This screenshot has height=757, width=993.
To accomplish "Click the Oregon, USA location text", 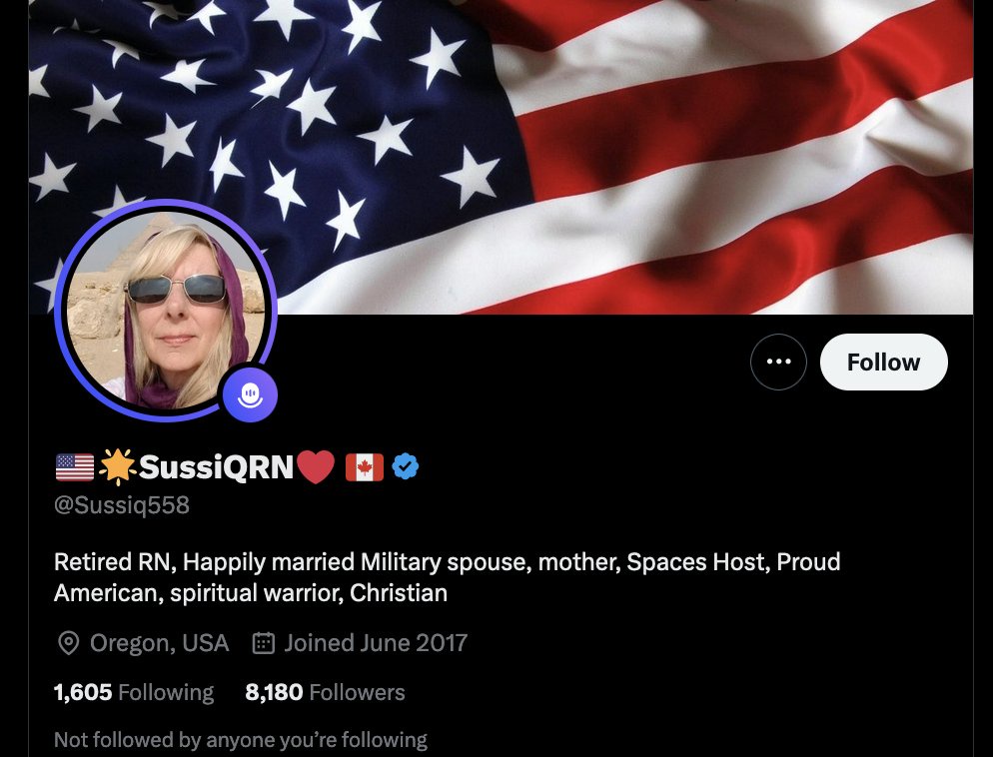I will [159, 643].
